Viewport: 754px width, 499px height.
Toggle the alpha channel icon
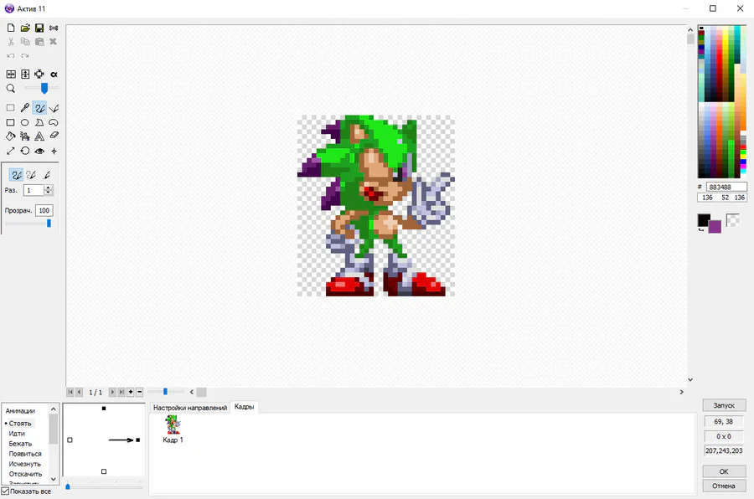[x=54, y=74]
